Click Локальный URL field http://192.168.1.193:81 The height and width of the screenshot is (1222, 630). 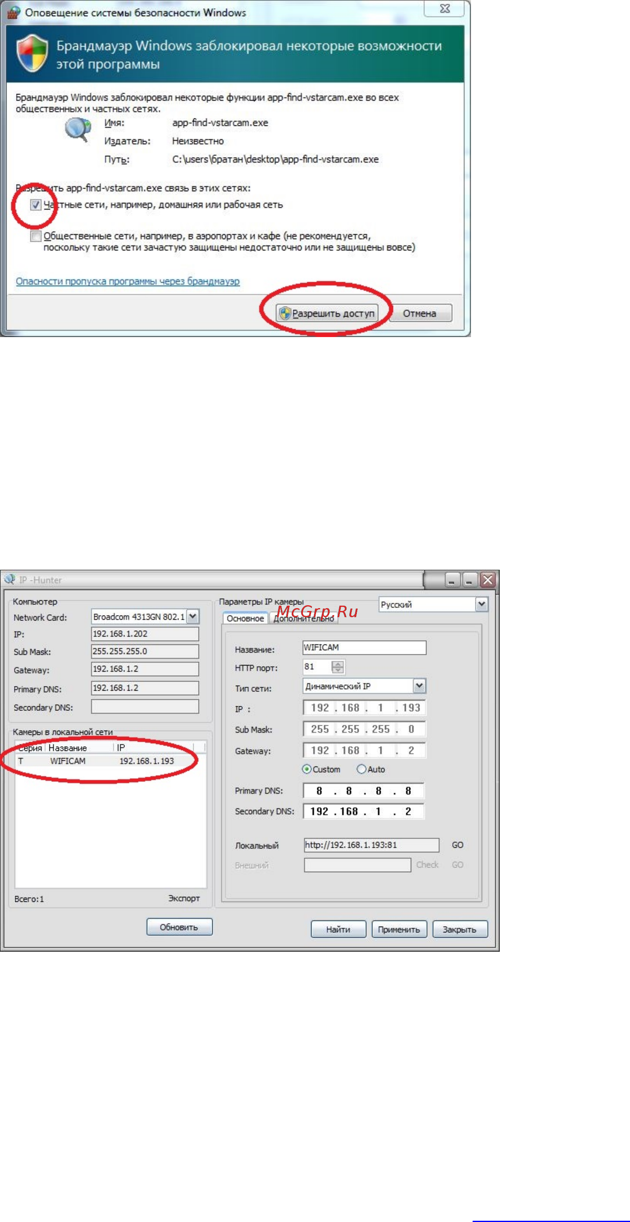tap(371, 845)
